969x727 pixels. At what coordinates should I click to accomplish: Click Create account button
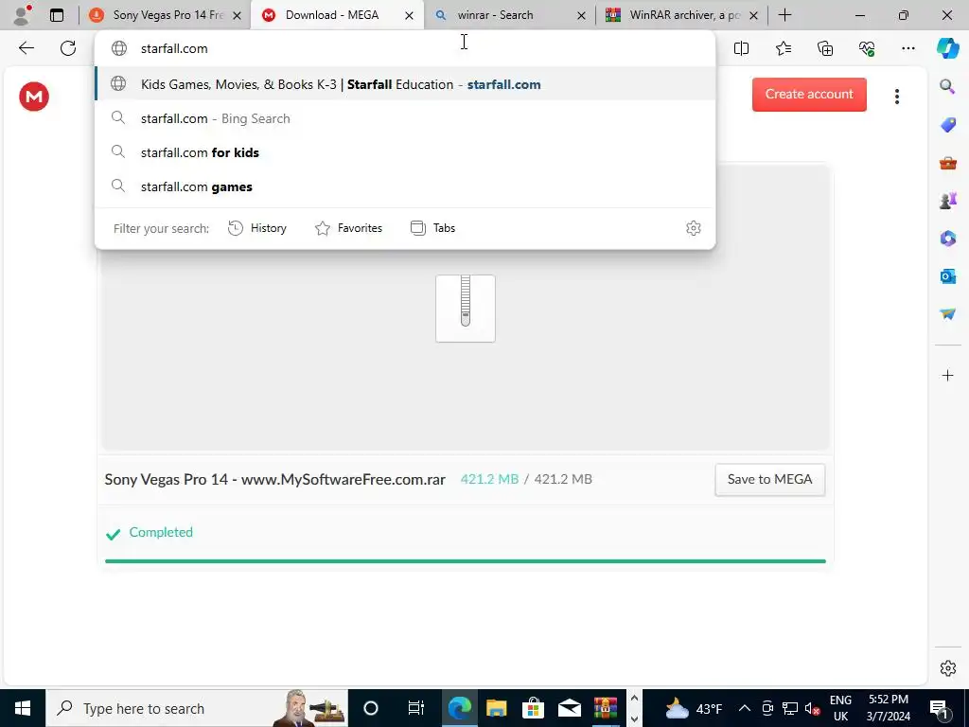coord(809,94)
